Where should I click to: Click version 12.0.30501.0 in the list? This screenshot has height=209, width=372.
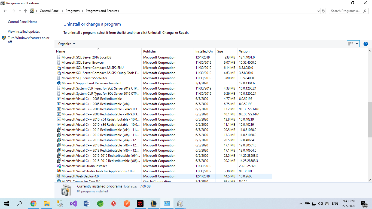(248, 145)
